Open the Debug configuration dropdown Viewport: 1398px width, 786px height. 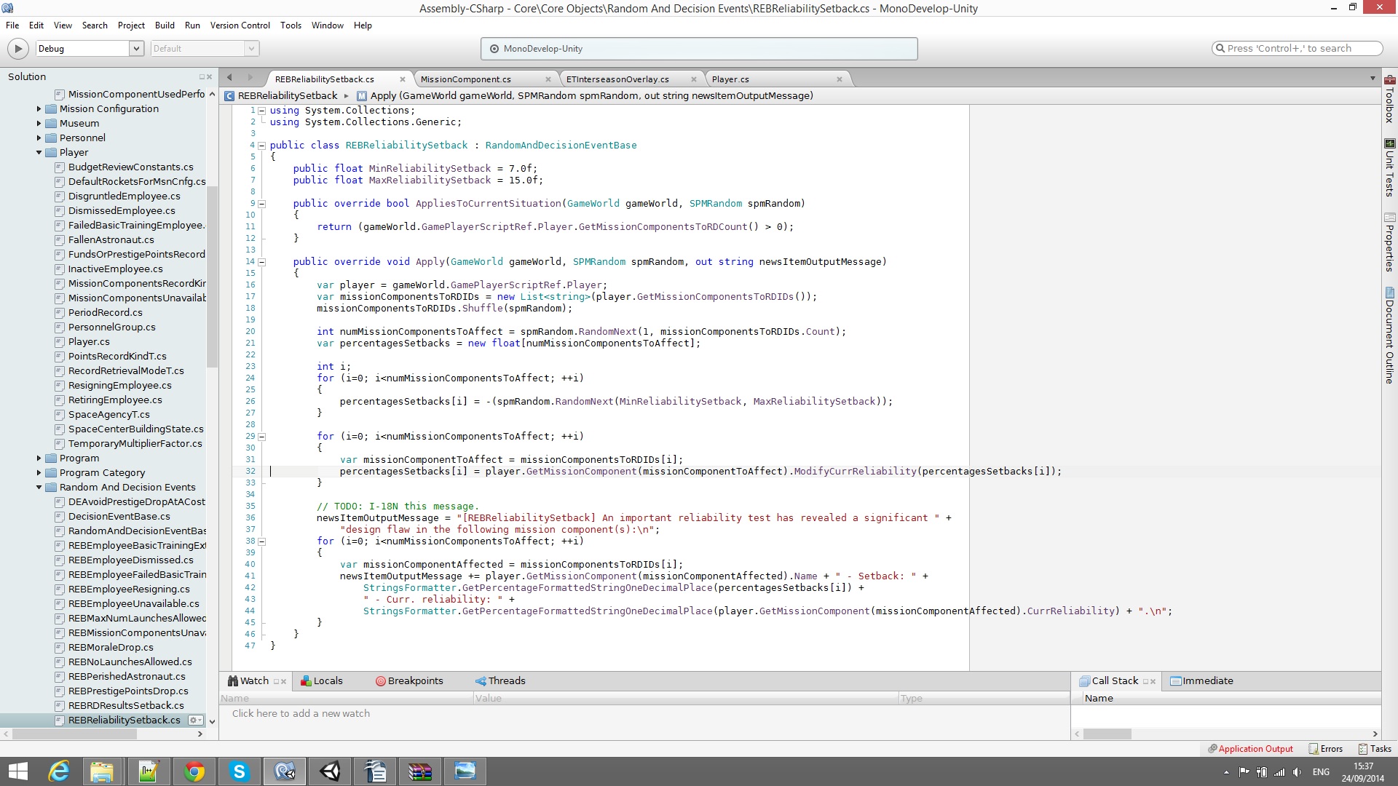coord(135,49)
